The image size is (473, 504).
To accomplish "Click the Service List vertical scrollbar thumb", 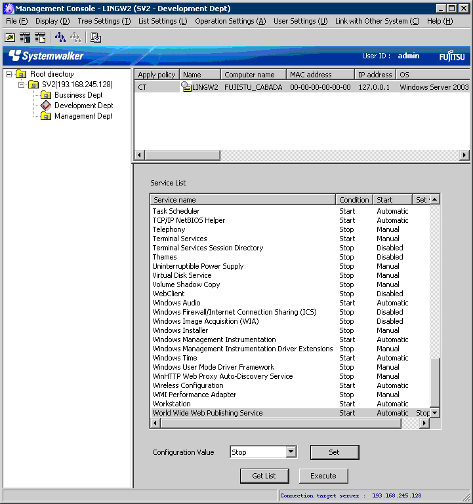I will pos(435,383).
